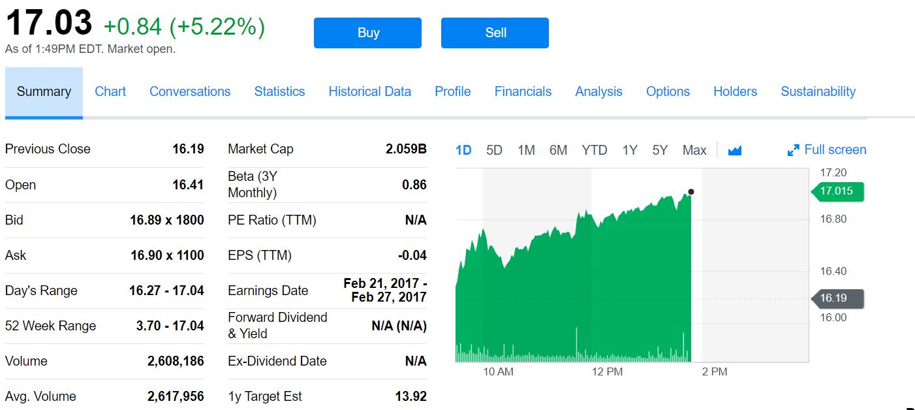This screenshot has width=915, height=410.
Task: Set chart range to 1M
Action: click(526, 151)
